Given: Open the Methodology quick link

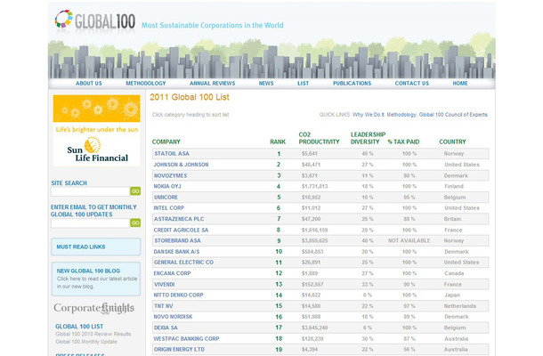Looking at the screenshot, I should pyautogui.click(x=401, y=115).
